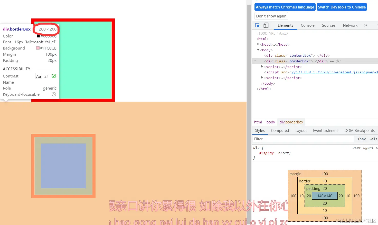This screenshot has width=378, height=225.
Task: Show more DevTools tabs chevron
Action: coord(365,25)
